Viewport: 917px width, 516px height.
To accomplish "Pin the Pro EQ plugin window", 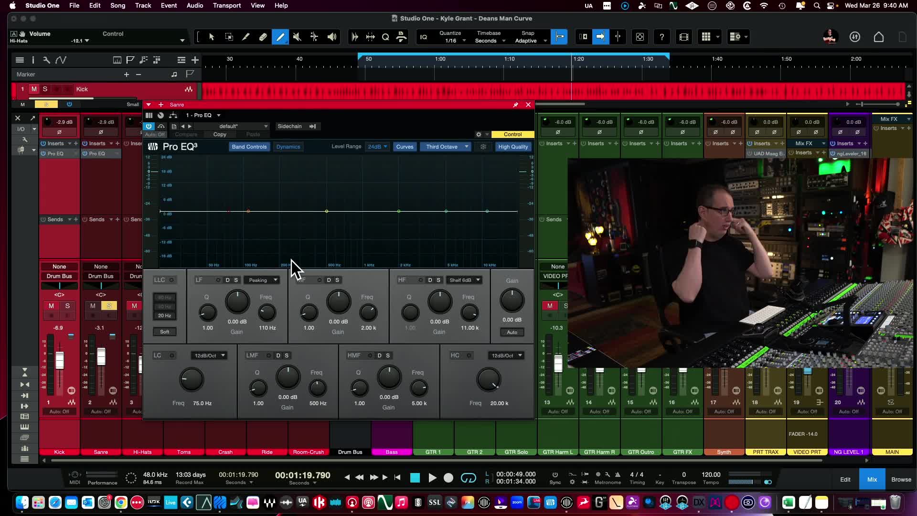I will (516, 105).
